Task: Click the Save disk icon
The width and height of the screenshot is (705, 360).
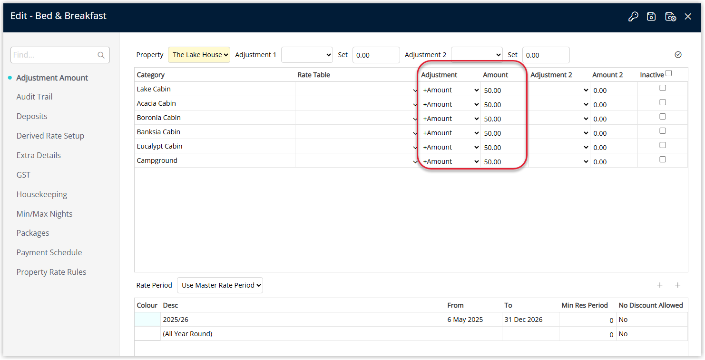Action: pyautogui.click(x=651, y=17)
